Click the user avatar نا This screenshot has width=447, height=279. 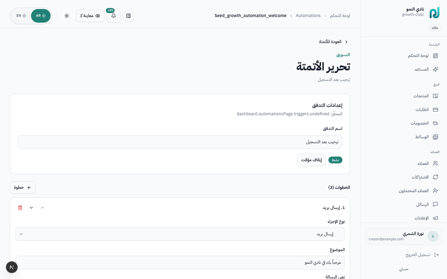click(x=433, y=236)
